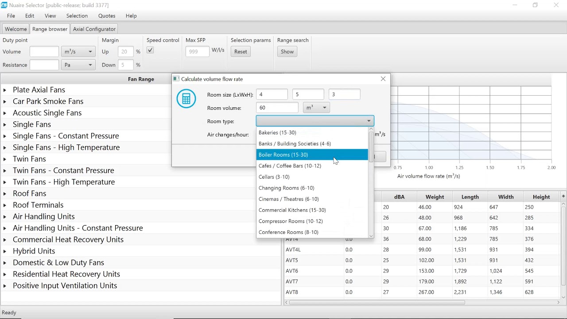
Task: Select Banks / Building Societies (4-6)
Action: point(312,144)
